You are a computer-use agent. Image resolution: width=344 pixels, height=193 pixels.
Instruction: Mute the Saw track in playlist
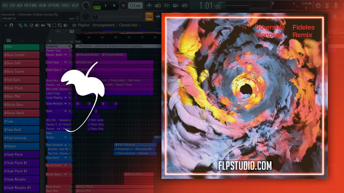coord(70,133)
